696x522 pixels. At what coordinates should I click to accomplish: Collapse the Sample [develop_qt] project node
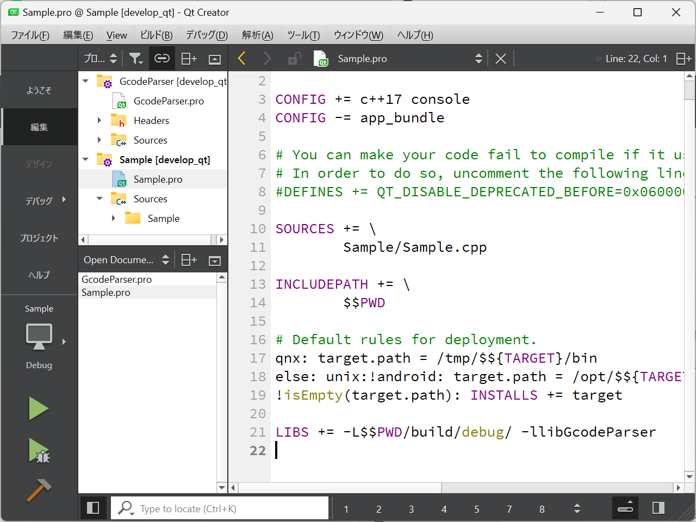pyautogui.click(x=86, y=159)
